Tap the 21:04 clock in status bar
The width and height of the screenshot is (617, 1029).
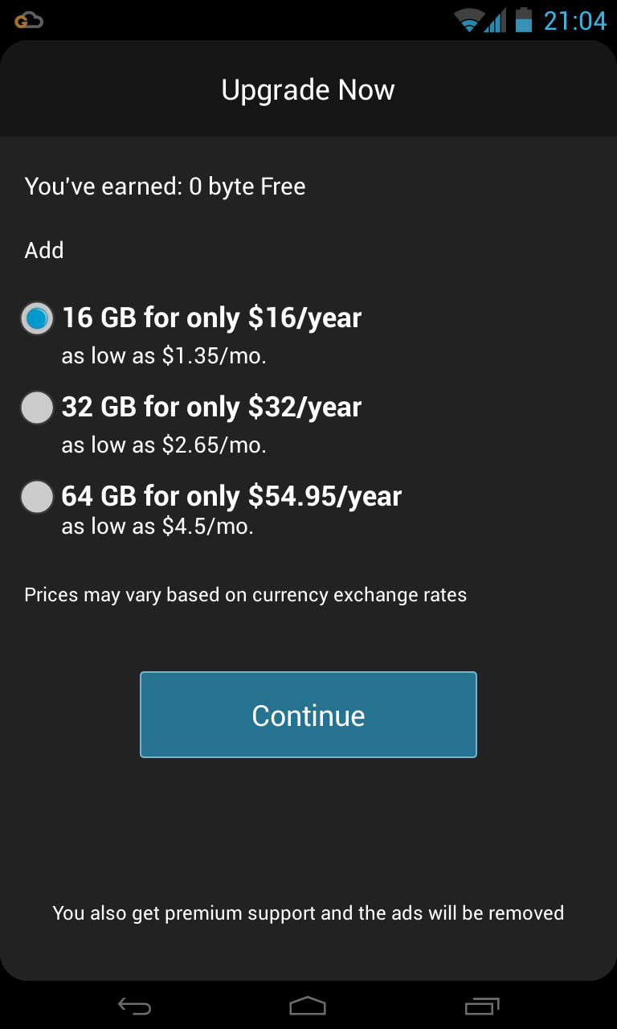[x=574, y=20]
